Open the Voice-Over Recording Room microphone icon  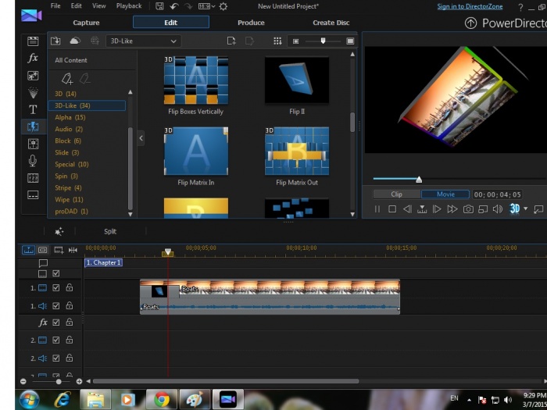33,160
